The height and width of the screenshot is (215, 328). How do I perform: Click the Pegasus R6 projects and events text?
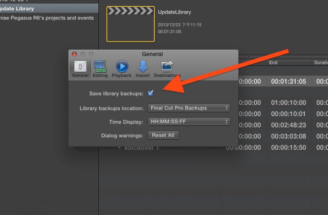point(47,18)
